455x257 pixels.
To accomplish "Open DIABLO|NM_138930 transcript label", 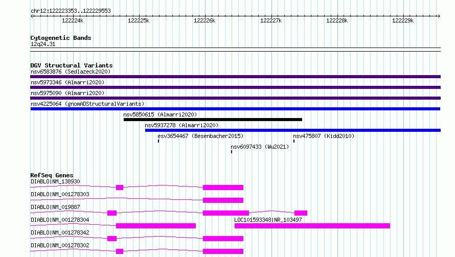I will pos(55,181).
